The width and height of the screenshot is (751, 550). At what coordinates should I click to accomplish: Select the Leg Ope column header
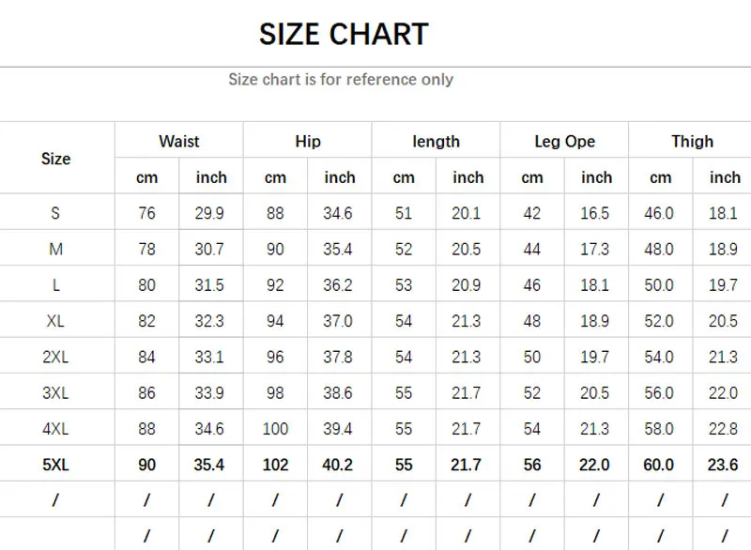(x=564, y=142)
